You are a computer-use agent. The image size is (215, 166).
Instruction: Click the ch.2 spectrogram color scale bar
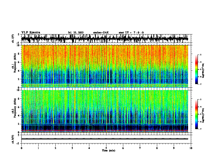(196, 114)
